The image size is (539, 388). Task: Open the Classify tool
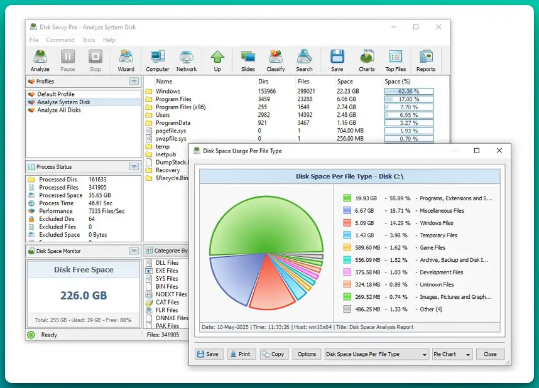pyautogui.click(x=275, y=61)
